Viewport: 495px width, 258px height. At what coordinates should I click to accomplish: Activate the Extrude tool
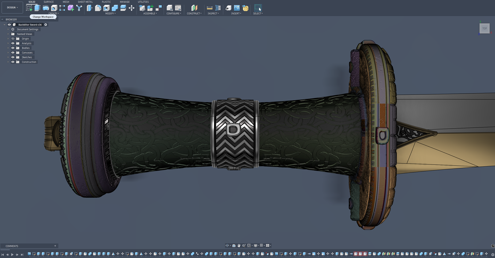pyautogui.click(x=37, y=8)
